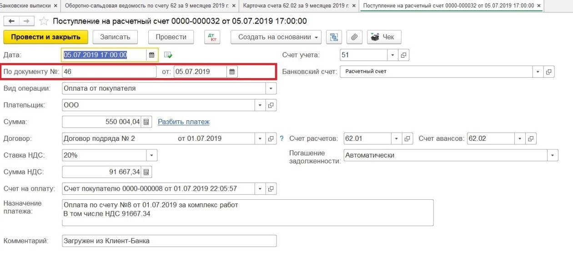Expand the Банковский счет dropdown
Viewport: 573px width, 267px height.
click(538, 72)
